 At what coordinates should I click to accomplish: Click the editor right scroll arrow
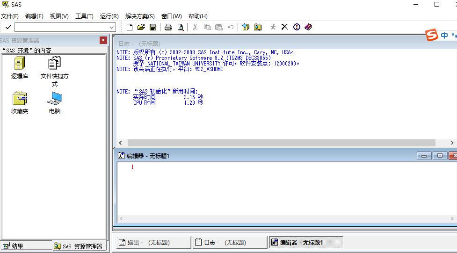452,218
